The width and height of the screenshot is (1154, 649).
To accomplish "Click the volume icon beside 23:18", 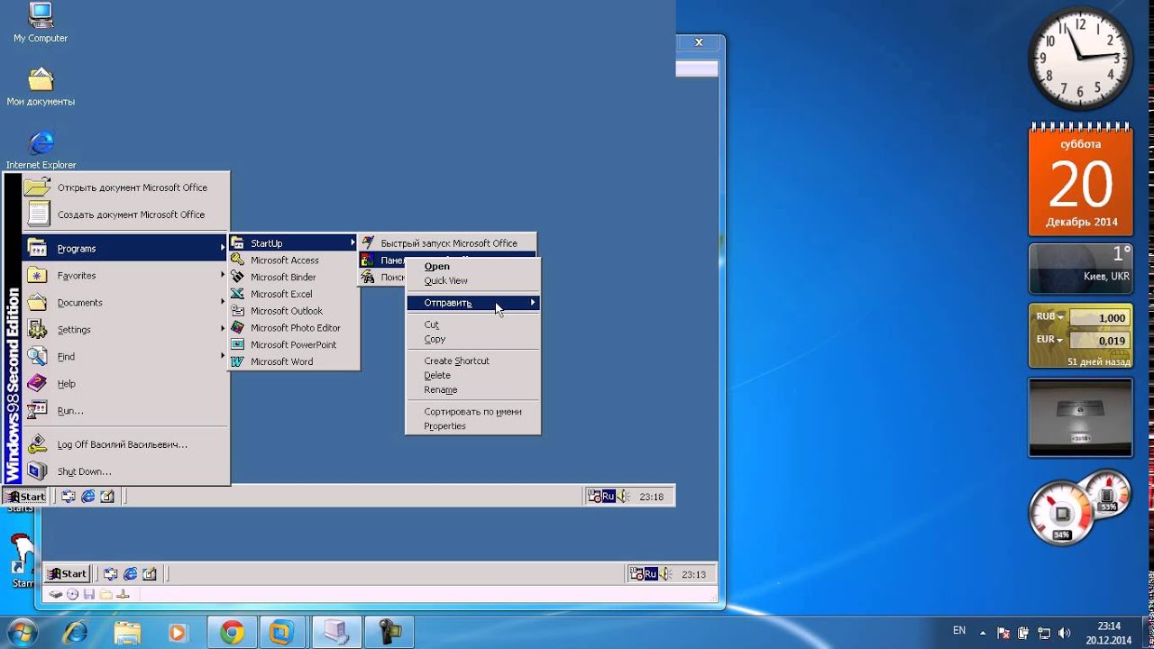I will (622, 496).
